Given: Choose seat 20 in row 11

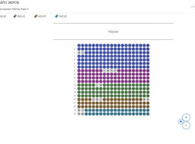Looking at the screenshot, I should [148, 82].
